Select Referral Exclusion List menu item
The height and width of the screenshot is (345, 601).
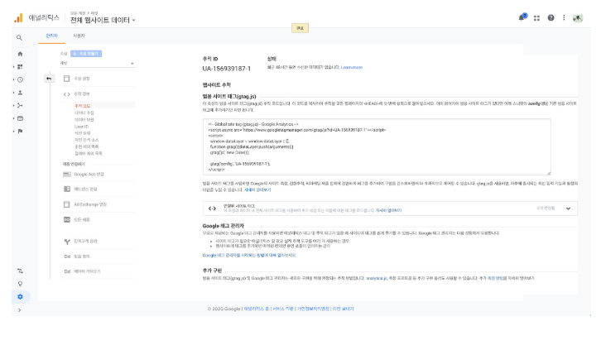(x=86, y=146)
